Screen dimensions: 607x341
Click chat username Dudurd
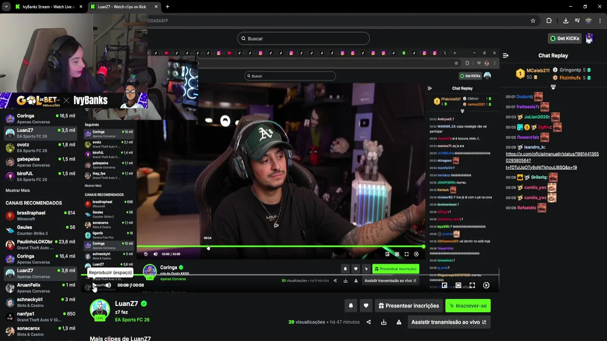coord(524,97)
